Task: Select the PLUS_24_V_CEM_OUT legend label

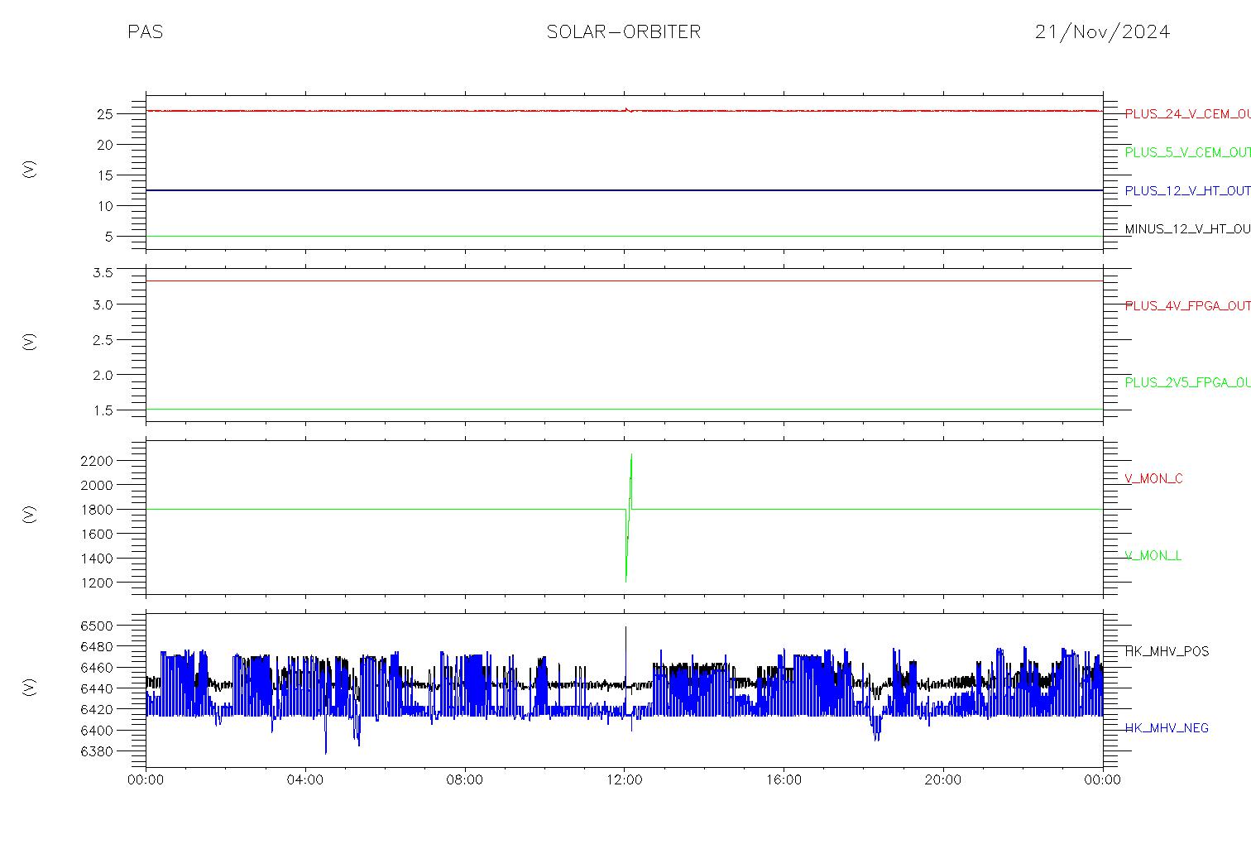Action: 1187,114
